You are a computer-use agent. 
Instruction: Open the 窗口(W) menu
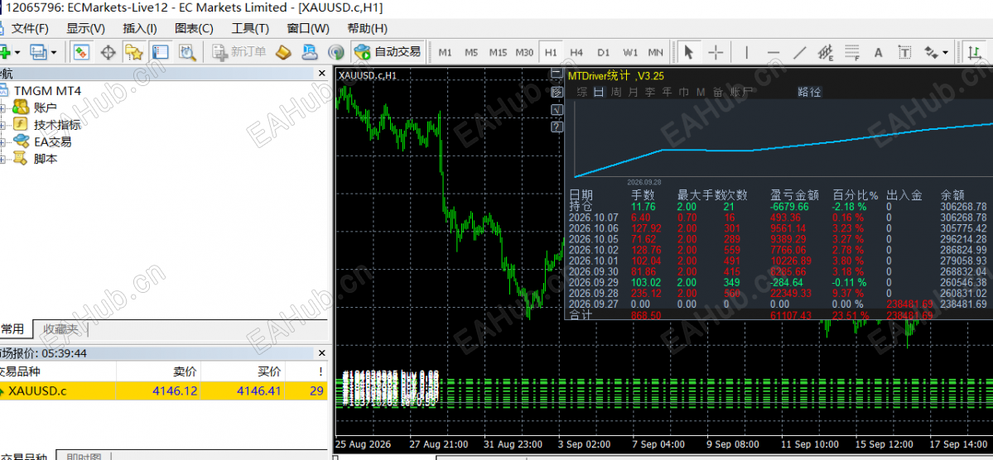pyautogui.click(x=308, y=28)
